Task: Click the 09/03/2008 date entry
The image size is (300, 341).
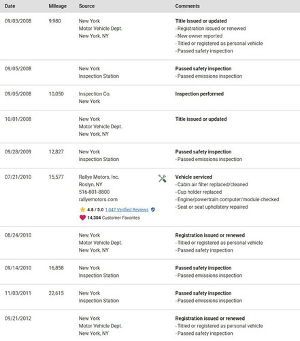Action: coord(18,21)
